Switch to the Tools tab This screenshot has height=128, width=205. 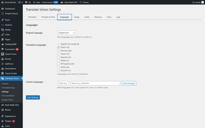click(x=109, y=17)
